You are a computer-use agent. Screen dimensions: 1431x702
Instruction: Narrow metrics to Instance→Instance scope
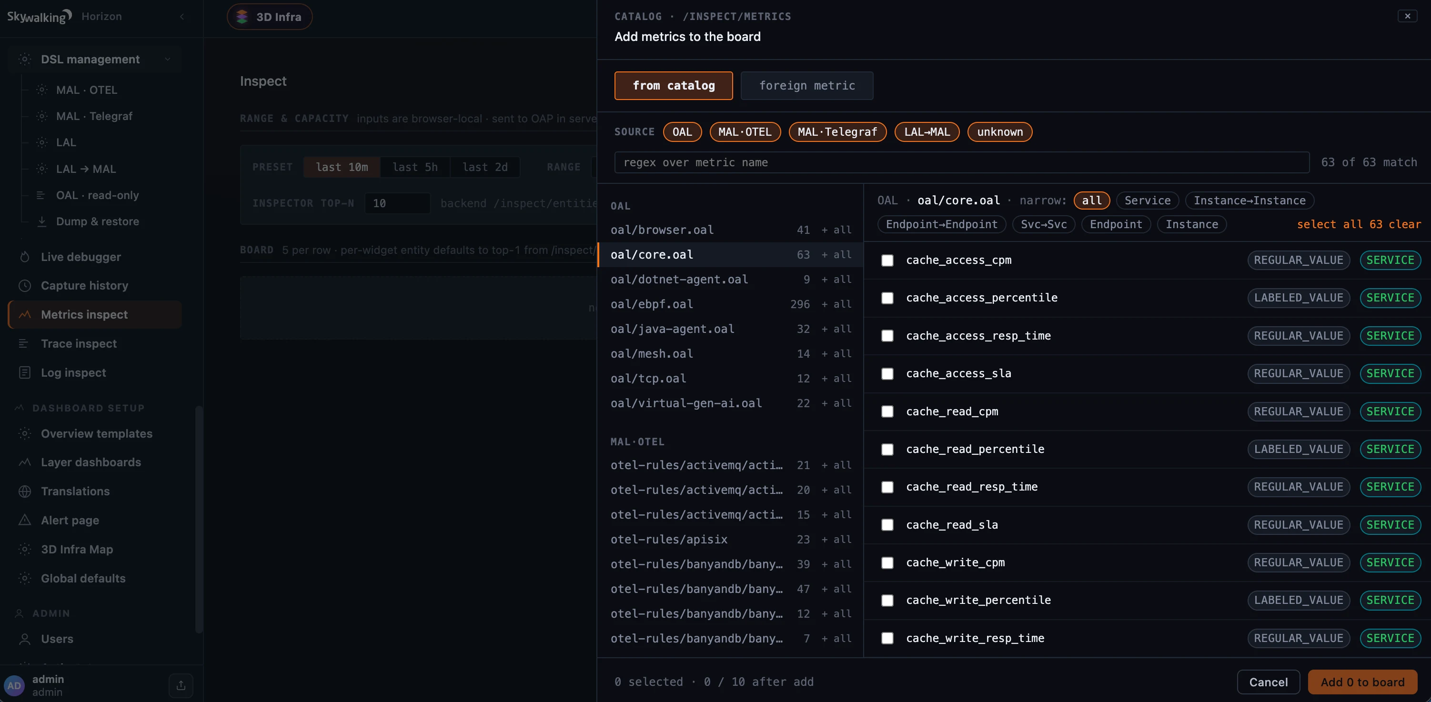(x=1250, y=200)
